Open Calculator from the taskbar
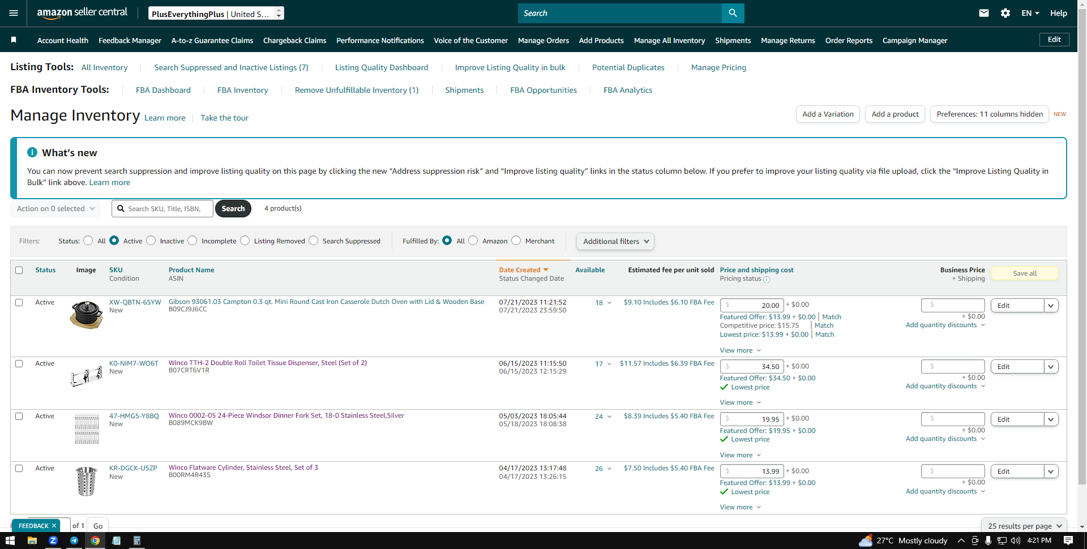This screenshot has width=1087, height=549. pyautogui.click(x=136, y=541)
